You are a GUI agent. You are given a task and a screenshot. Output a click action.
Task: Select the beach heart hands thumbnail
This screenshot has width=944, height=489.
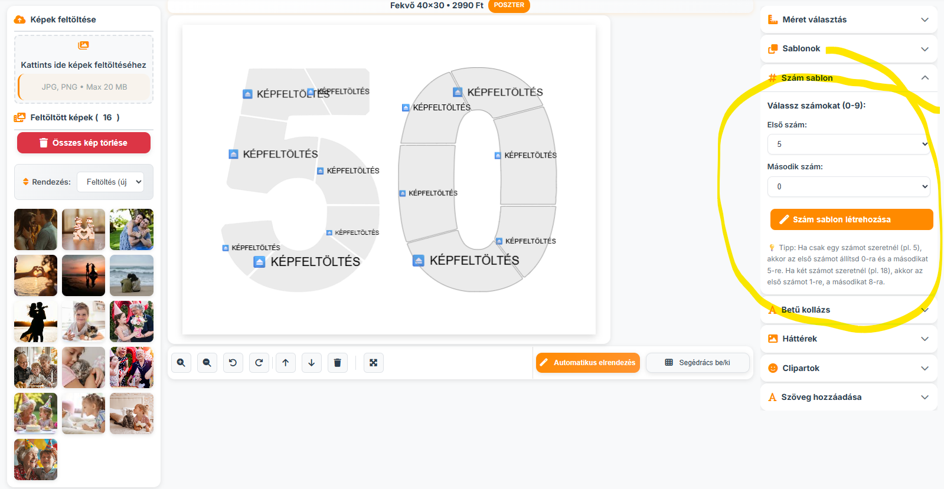36,275
